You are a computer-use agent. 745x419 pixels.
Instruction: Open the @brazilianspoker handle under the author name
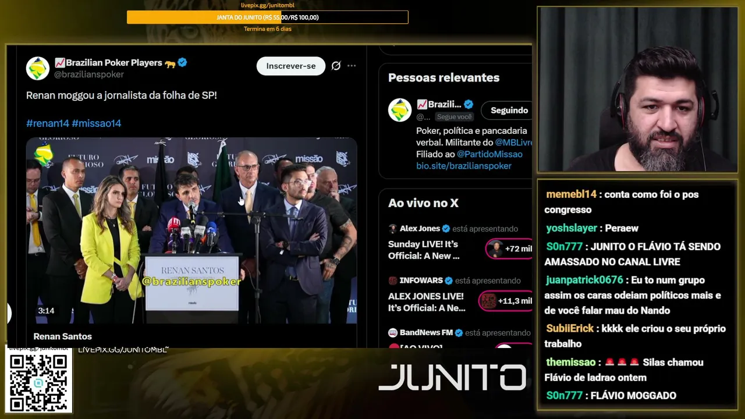coord(89,74)
